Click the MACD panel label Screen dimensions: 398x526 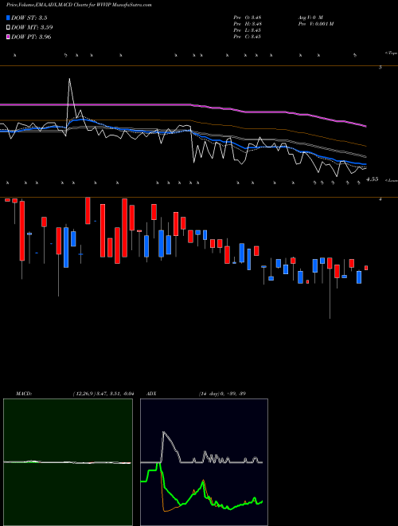(24, 394)
